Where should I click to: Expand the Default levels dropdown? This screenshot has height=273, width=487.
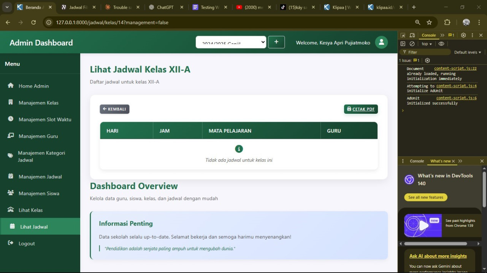tap(468, 52)
